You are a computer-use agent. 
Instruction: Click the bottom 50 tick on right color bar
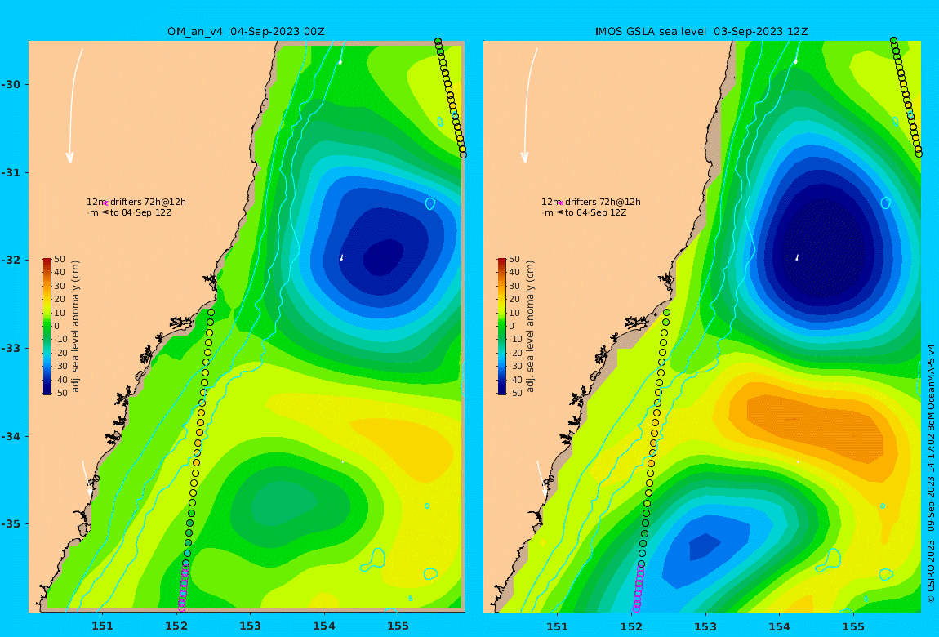click(515, 394)
